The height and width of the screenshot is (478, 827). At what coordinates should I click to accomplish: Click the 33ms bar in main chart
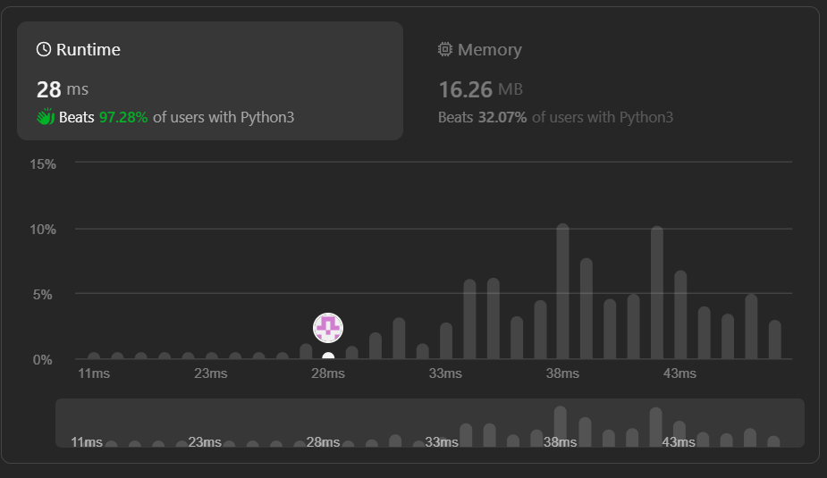(446, 340)
